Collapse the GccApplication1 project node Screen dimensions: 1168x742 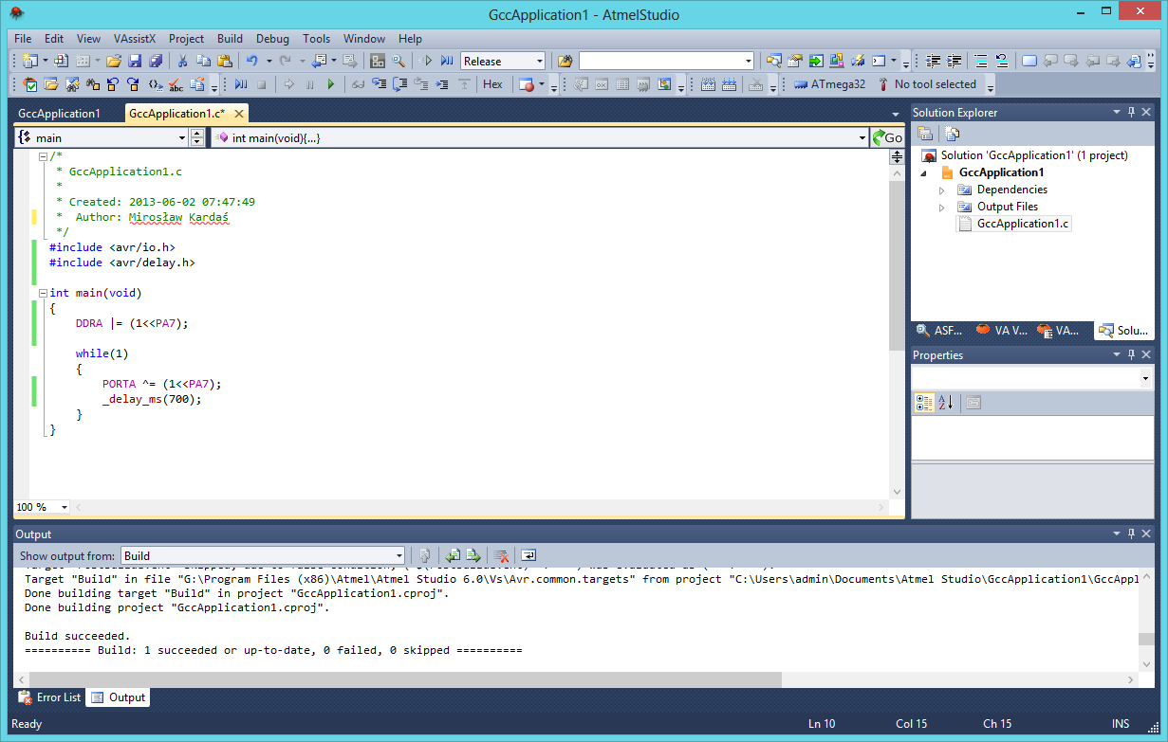[923, 173]
